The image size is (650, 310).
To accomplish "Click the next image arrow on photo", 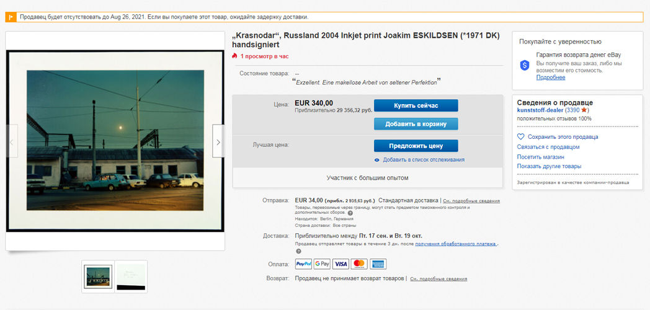I will tap(218, 141).
